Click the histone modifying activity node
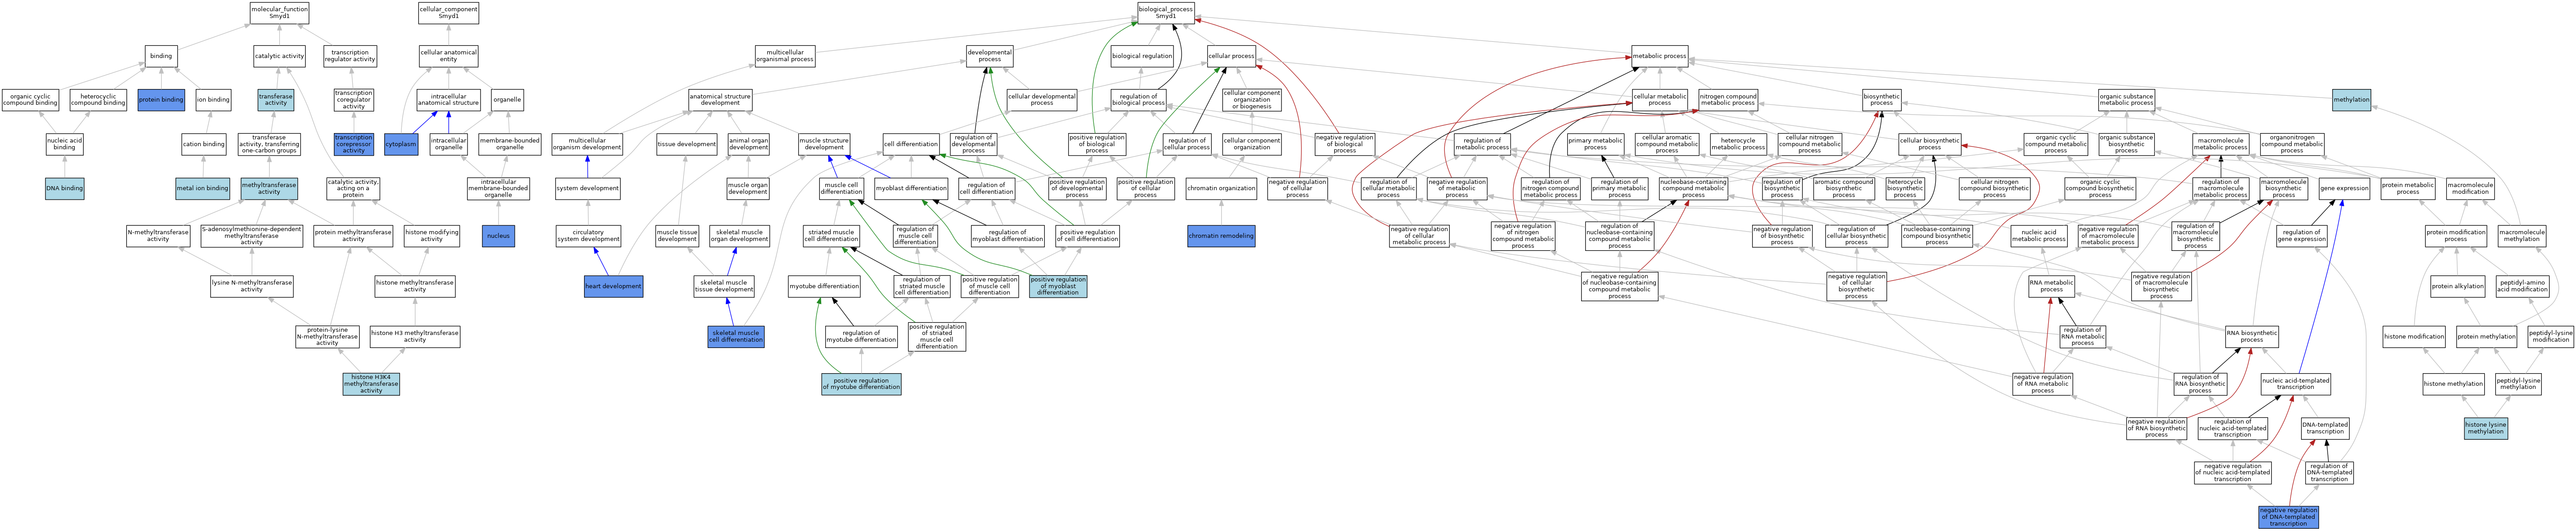Viewport: 2576px width, 531px height. tap(431, 236)
